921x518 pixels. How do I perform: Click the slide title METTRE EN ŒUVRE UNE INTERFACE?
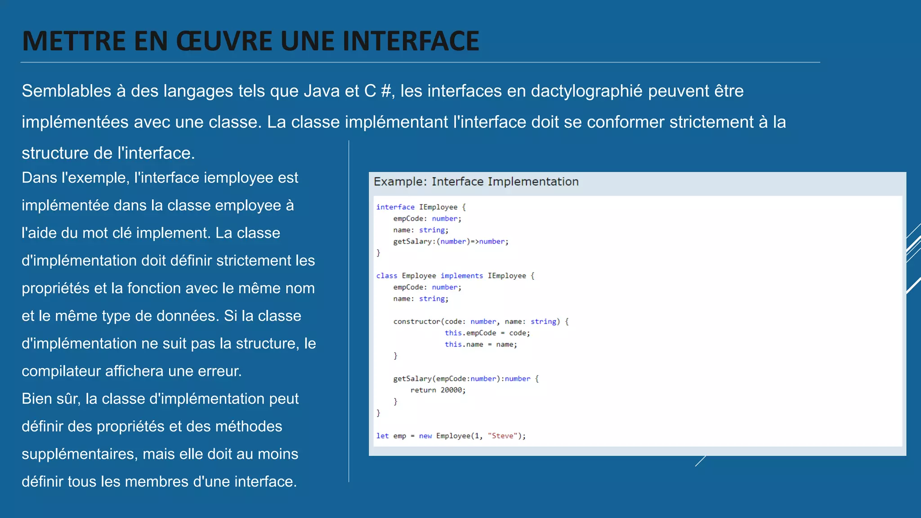pos(250,41)
